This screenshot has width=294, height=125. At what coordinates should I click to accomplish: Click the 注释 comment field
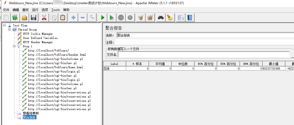(205, 42)
